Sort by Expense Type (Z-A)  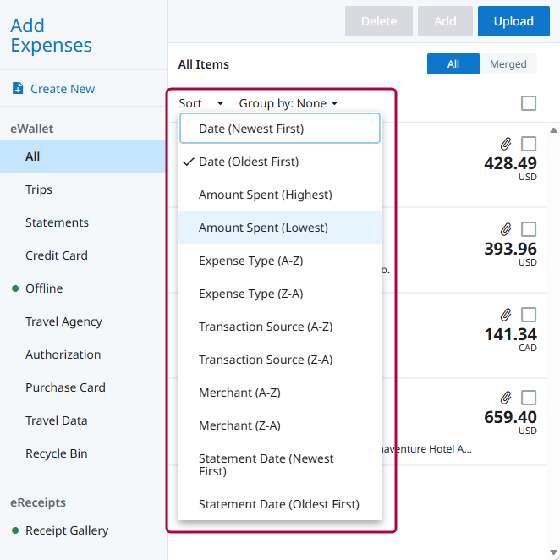[280, 294]
